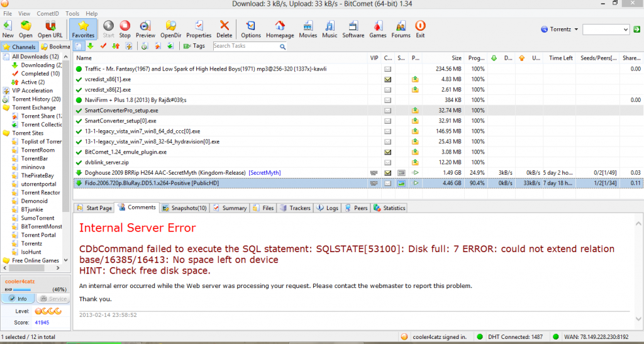Open Torrent History (20)

[36, 99]
